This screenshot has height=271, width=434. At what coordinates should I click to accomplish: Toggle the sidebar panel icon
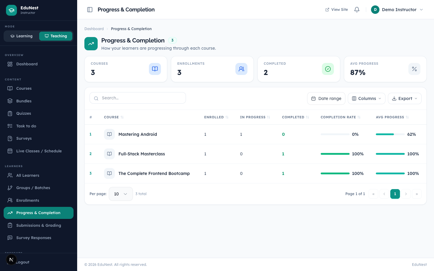(90, 10)
